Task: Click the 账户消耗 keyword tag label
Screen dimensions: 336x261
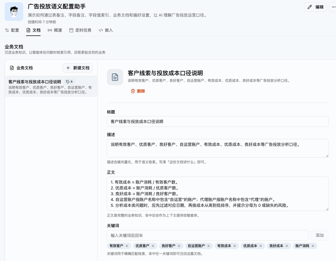Action: coord(302,246)
